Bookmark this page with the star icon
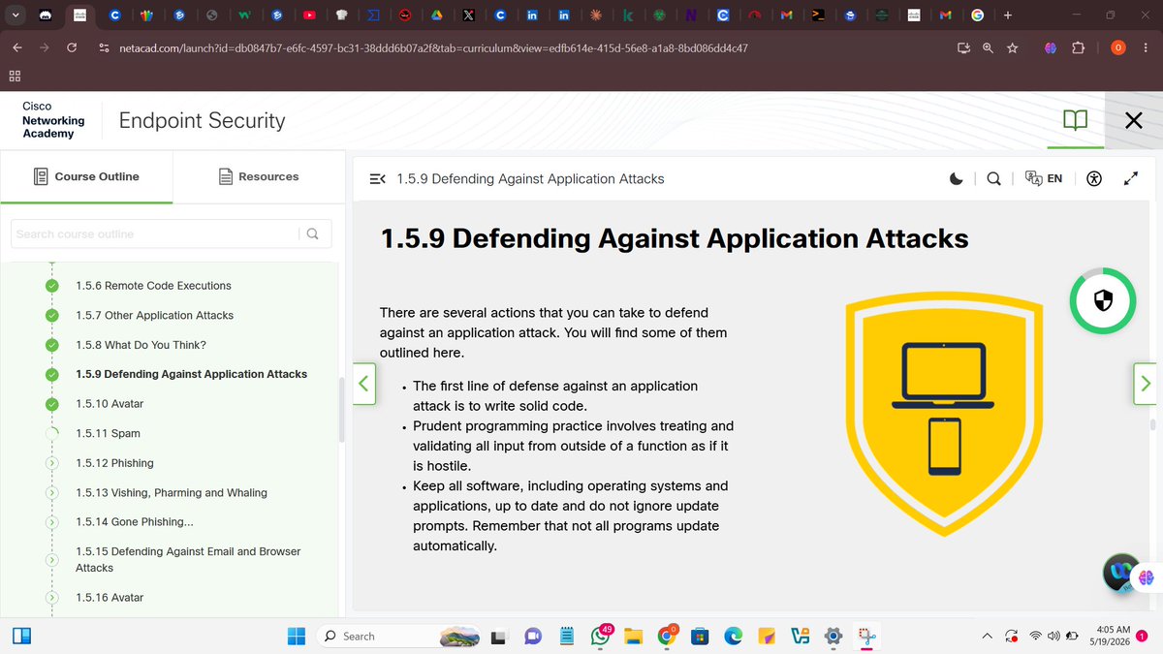1163x654 pixels. pos(1013,47)
